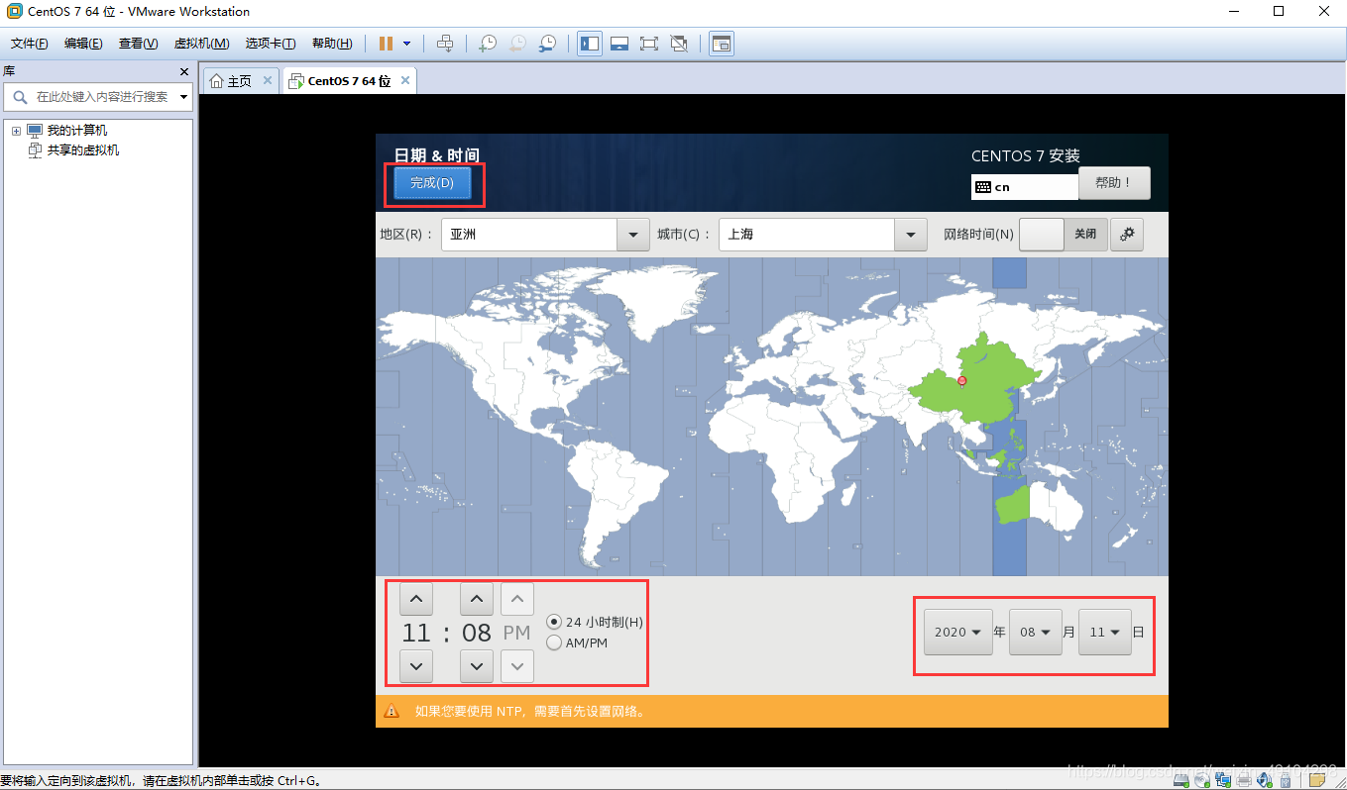This screenshot has height=790, width=1347.
Task: Click the red location pin on map
Action: tap(961, 380)
